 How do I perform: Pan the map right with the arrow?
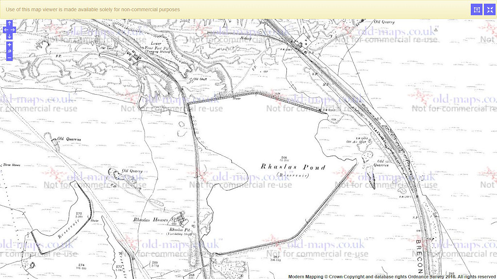13,30
